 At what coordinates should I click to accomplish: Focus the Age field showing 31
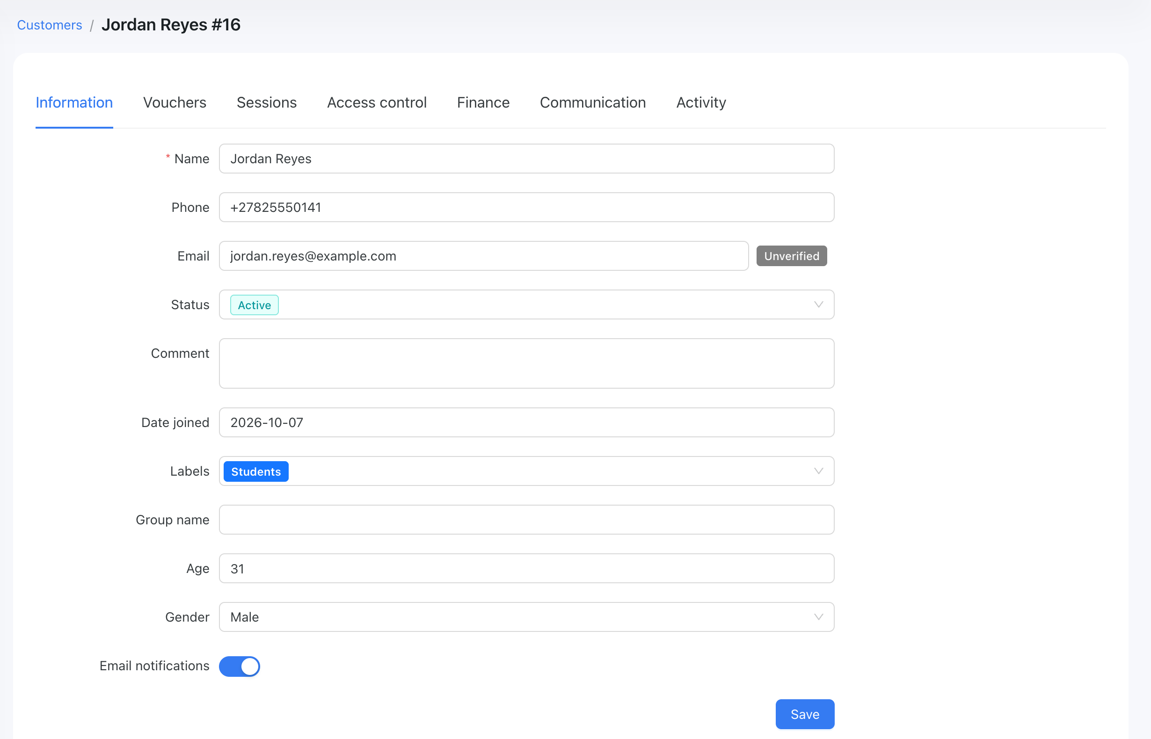(x=526, y=569)
